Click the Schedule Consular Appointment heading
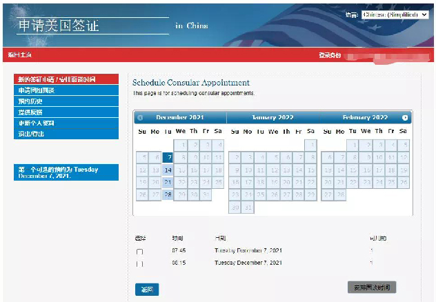Viewport: 436px width, 302px height. [191, 83]
